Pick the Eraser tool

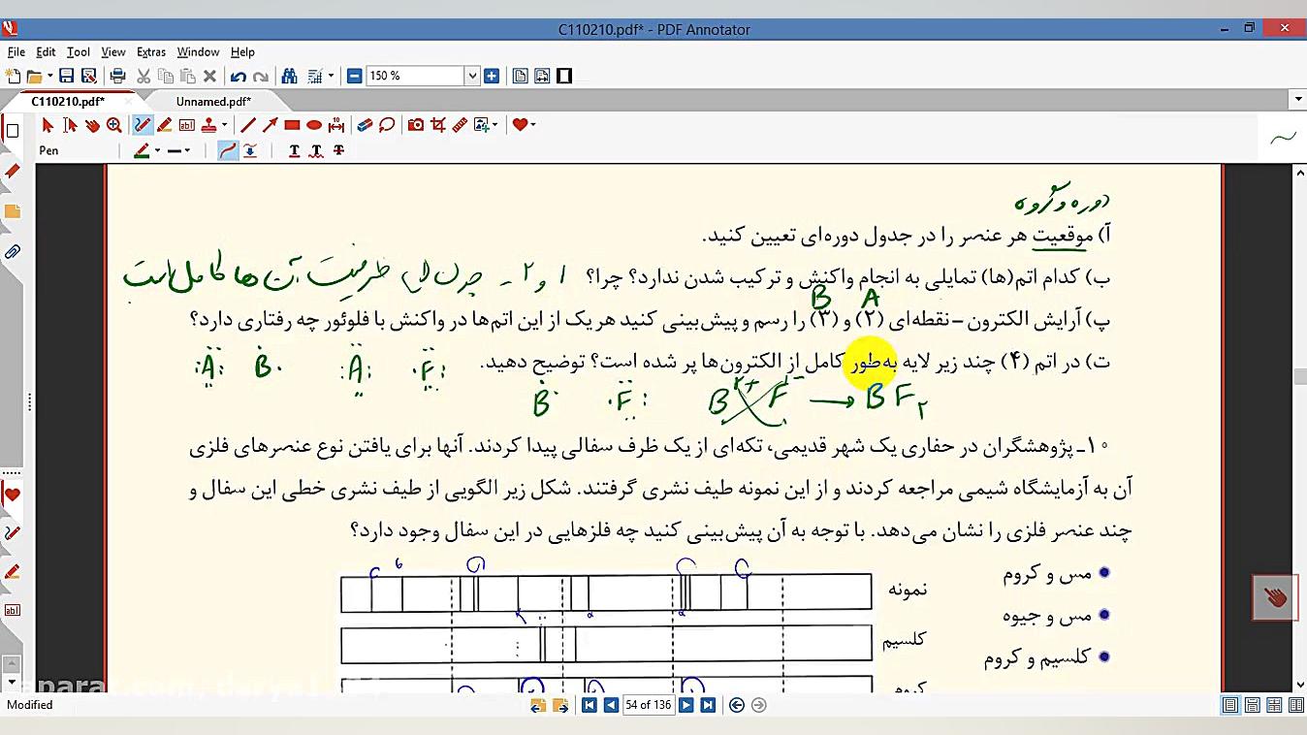coord(362,125)
